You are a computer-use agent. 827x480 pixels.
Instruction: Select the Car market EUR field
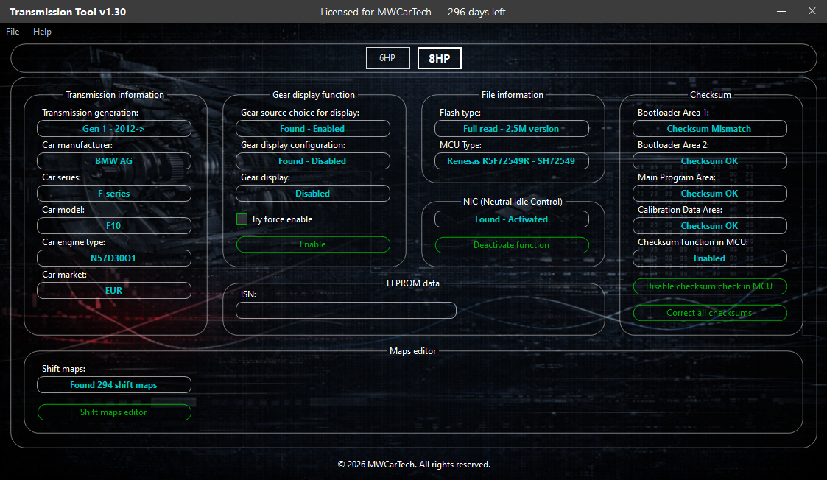click(x=114, y=291)
